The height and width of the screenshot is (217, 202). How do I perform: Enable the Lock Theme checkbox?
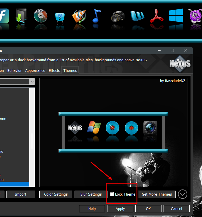(x=112, y=194)
